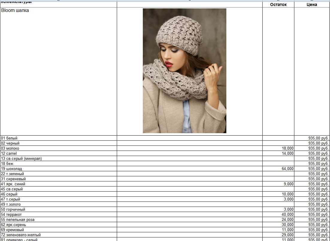Select the 9,000 stock for ярк. синий
This screenshot has width=330, height=241.
point(289,184)
